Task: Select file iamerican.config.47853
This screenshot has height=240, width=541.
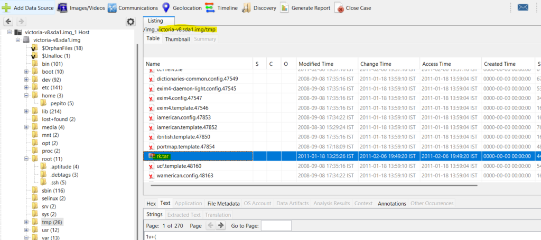Action: (x=183, y=117)
